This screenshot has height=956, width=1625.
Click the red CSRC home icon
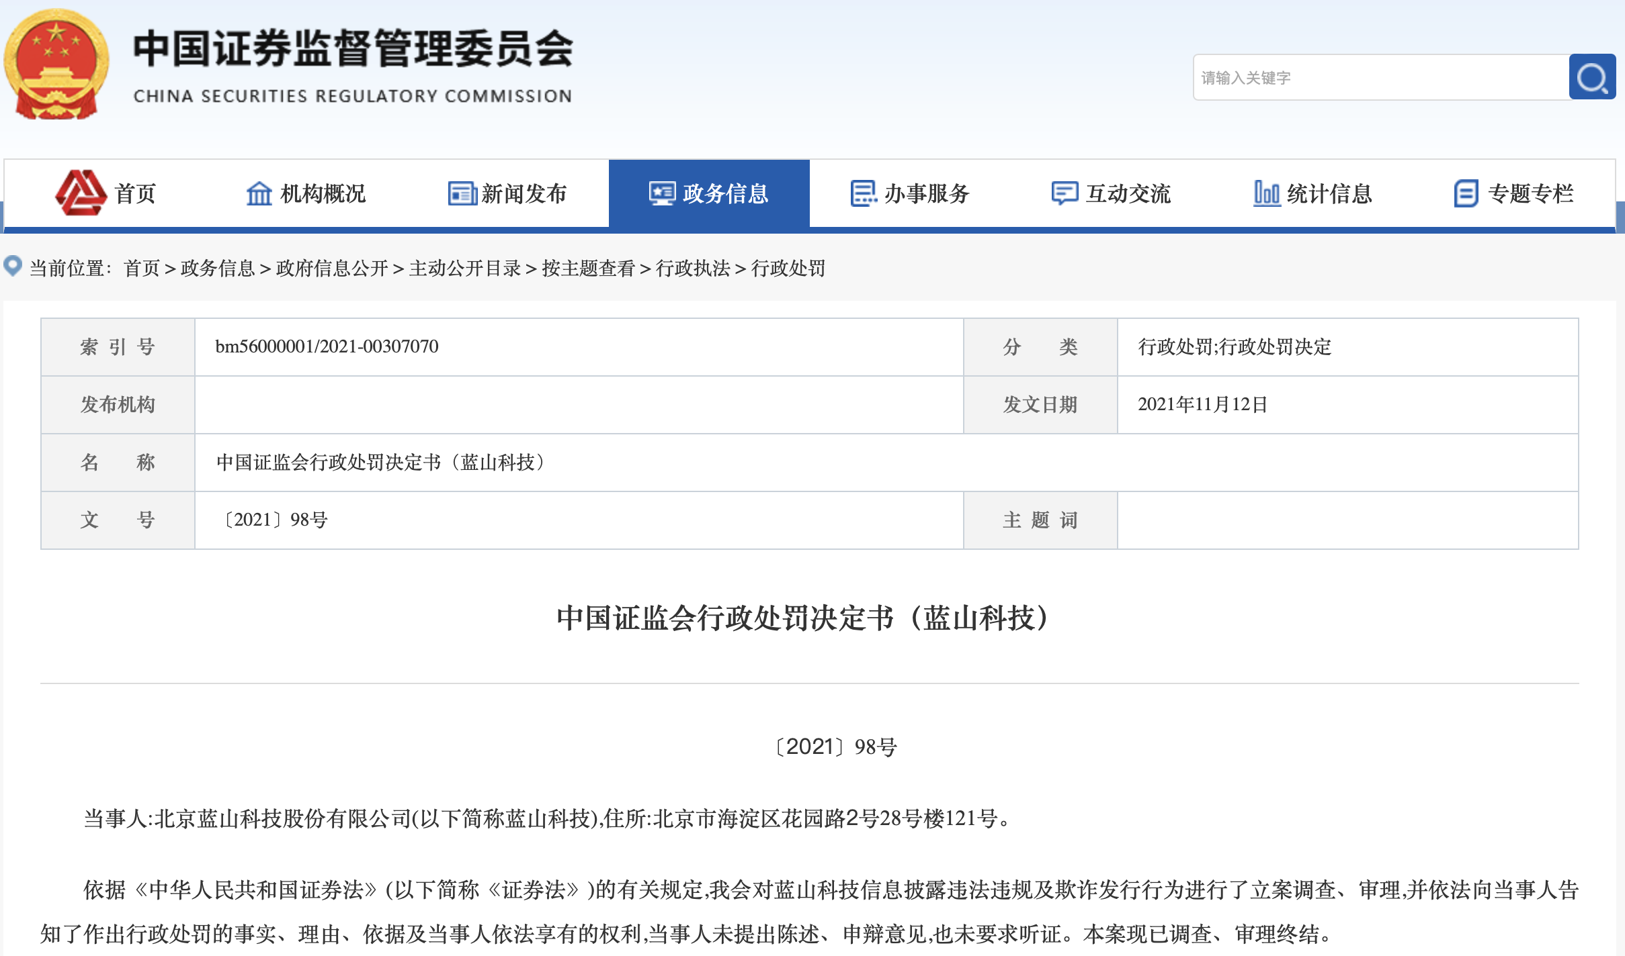coord(80,193)
